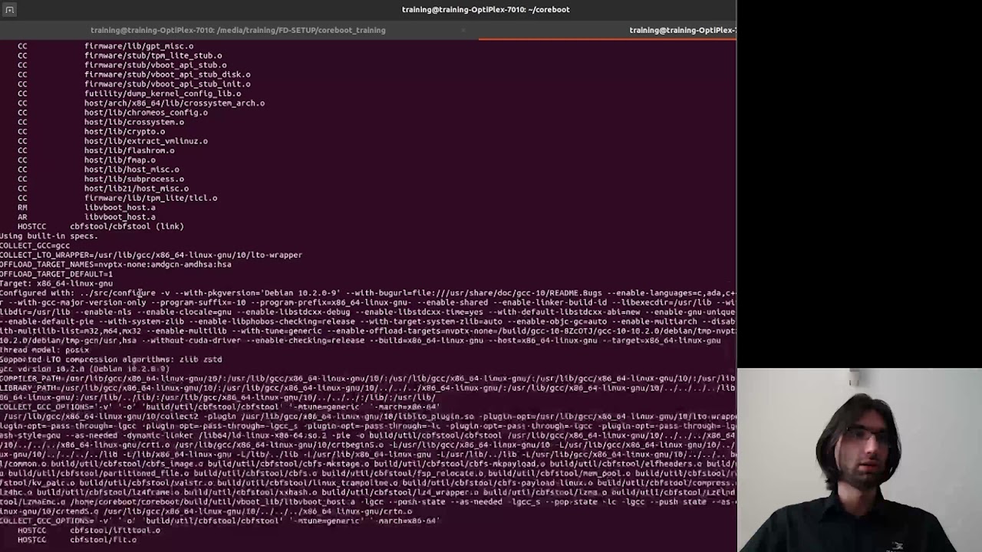The image size is (982, 552).
Task: Click the line 'host/lib/chromeos_config.o'
Action: (x=146, y=113)
